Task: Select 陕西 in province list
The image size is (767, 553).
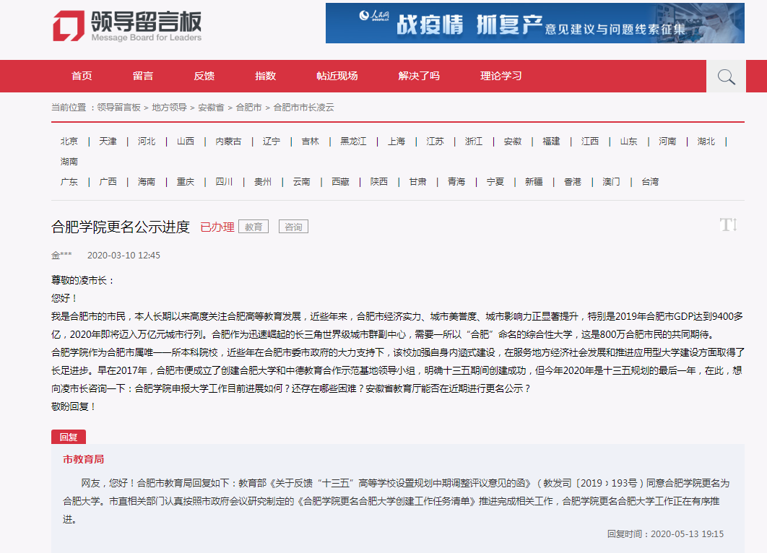Action: coord(379,182)
